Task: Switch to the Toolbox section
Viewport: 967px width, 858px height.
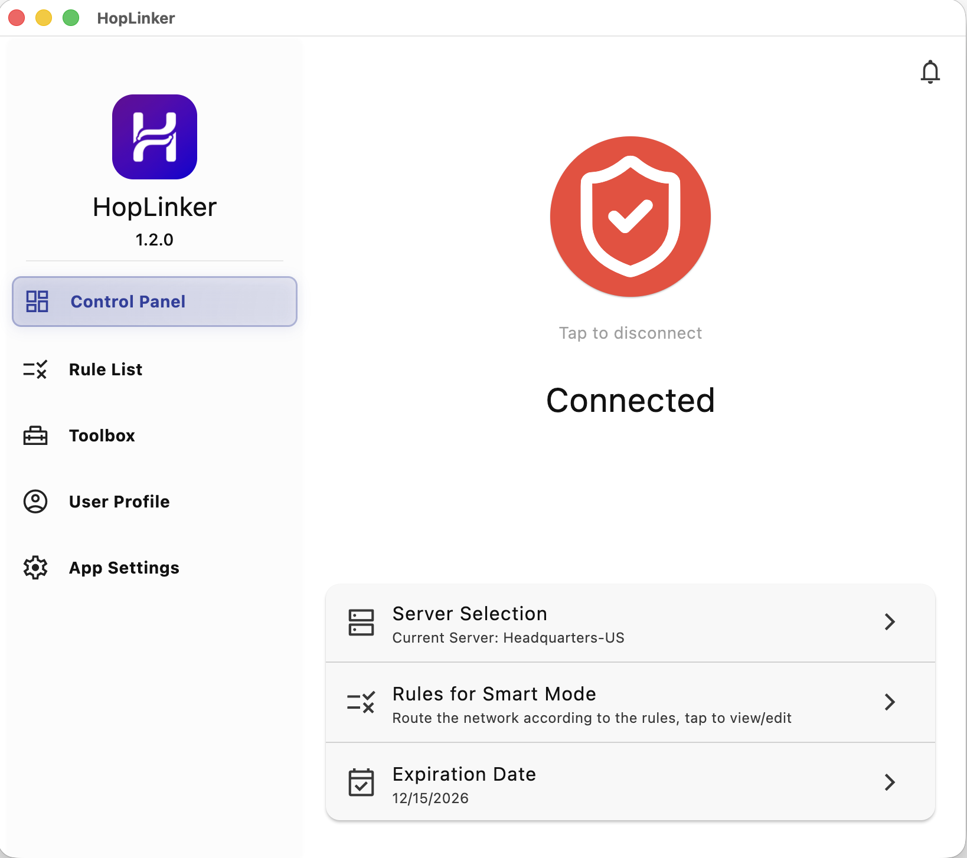Action: click(102, 435)
